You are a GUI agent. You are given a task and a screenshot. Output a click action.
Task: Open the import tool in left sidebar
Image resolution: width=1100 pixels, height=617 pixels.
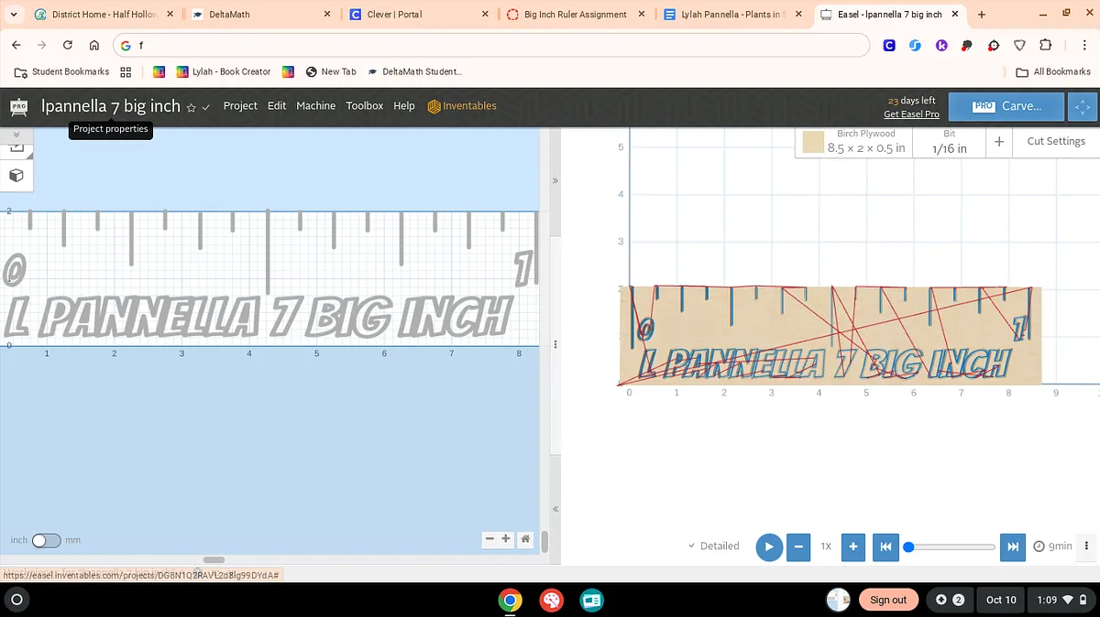click(16, 147)
